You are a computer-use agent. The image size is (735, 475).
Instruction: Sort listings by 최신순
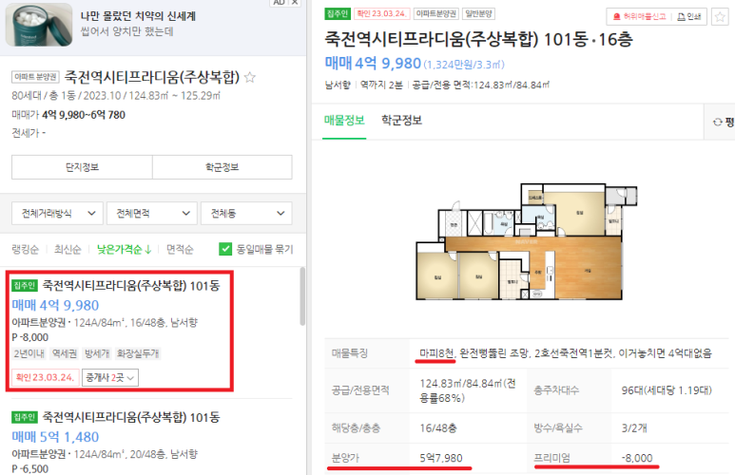pos(68,249)
